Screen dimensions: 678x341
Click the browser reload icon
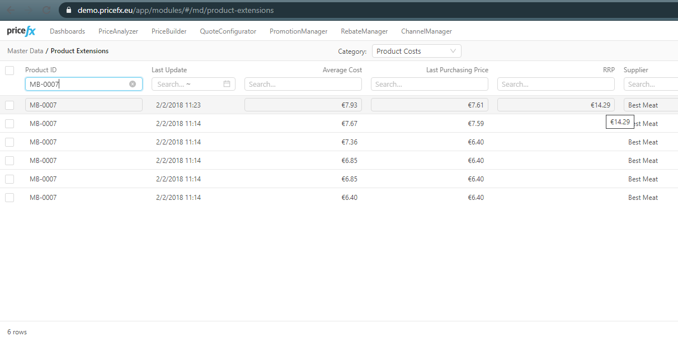[x=47, y=10]
